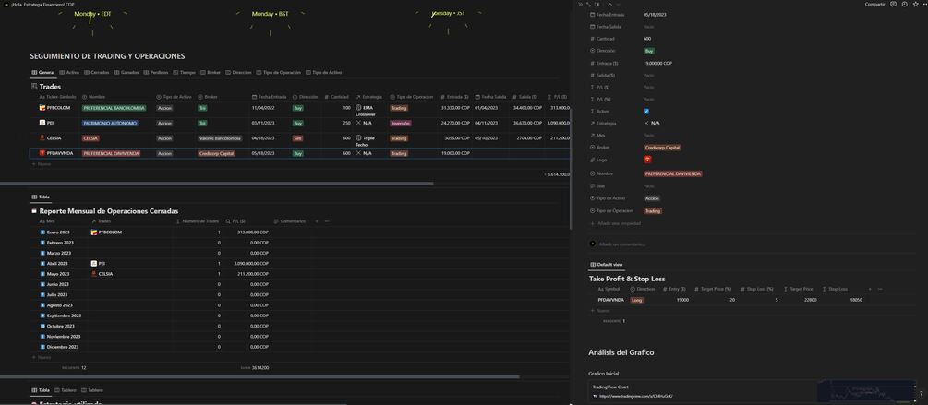Screen dimensions: 928x405
Task: Open PEI ticker icon in Trades table
Action: click(42, 123)
